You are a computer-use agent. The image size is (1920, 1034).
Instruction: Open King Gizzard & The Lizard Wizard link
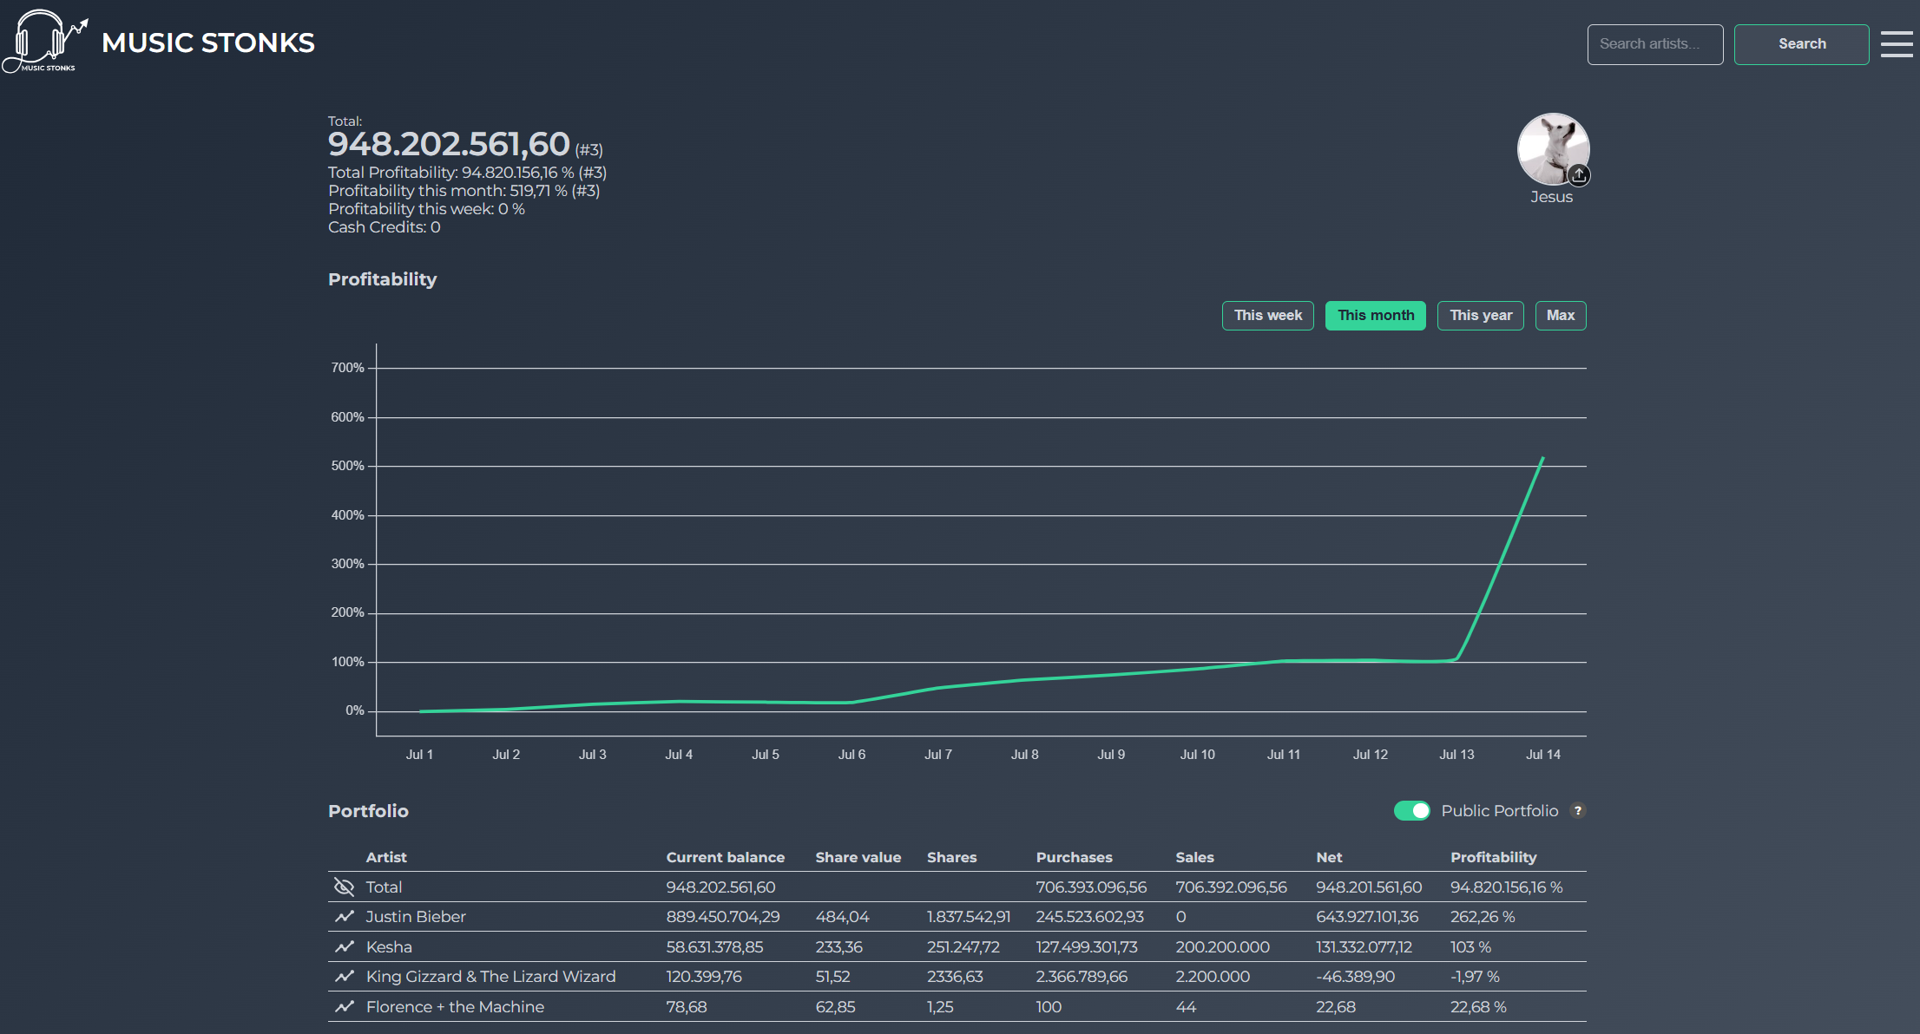[x=490, y=977]
